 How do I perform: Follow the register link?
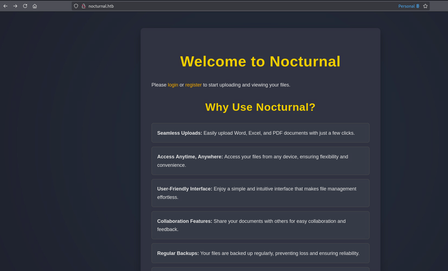point(193,85)
